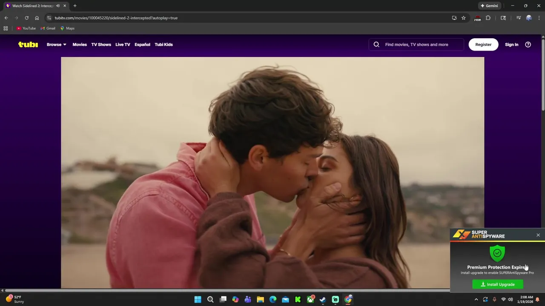The width and height of the screenshot is (545, 306).
Task: Click the install app icon in address bar
Action: pos(454,18)
